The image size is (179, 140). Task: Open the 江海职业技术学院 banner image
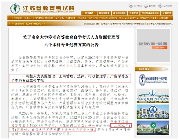[x=153, y=112]
